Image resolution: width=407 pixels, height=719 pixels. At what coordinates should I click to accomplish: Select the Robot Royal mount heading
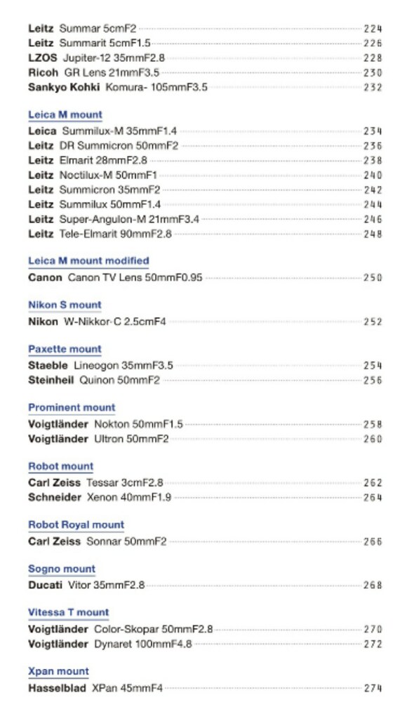tap(76, 525)
